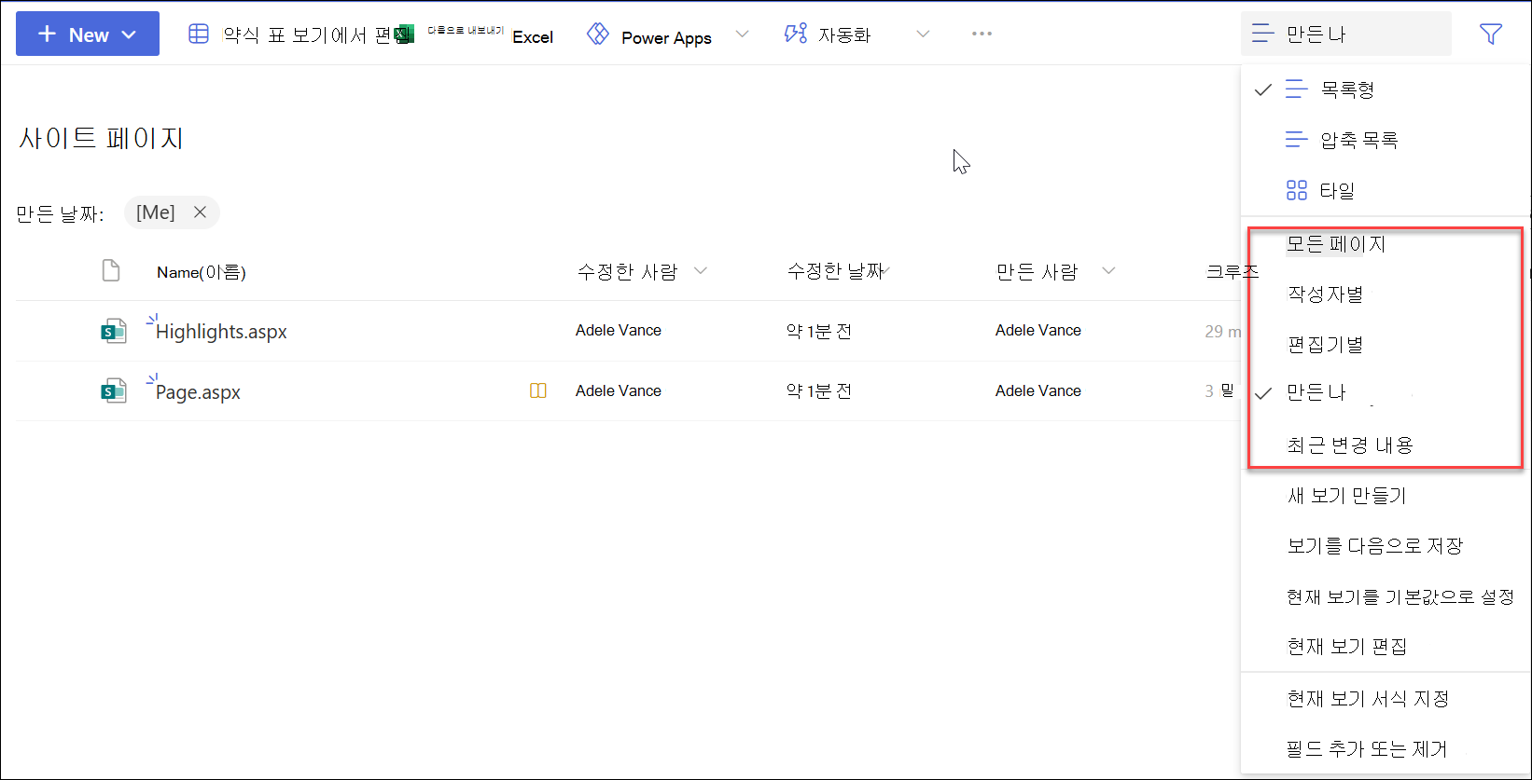Open Power Apps menu label
The height and width of the screenshot is (780, 1532).
click(x=666, y=37)
